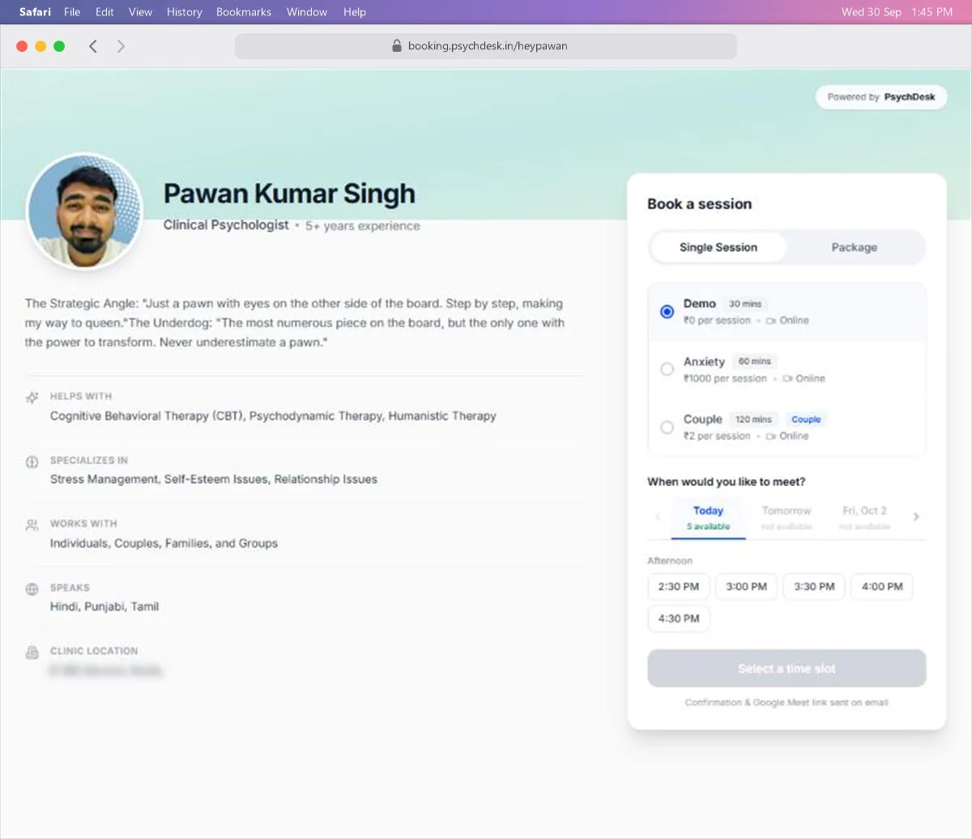Open the Safari menu in menu bar
972x839 pixels.
click(34, 12)
